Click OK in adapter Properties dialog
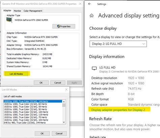The image size is (160, 138). (x=41, y=83)
